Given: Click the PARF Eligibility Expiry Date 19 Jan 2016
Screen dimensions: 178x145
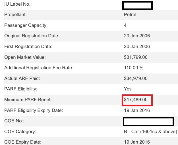Looking at the screenshot, I should [x=137, y=110].
